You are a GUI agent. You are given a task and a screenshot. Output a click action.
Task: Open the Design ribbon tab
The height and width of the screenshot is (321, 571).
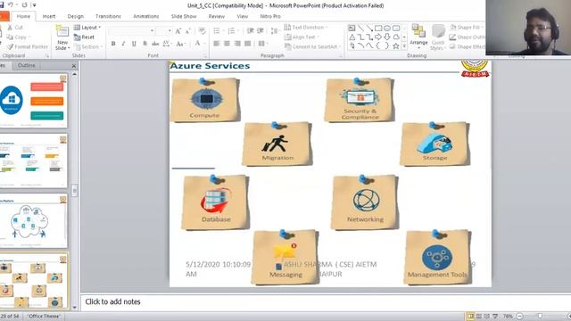click(75, 16)
